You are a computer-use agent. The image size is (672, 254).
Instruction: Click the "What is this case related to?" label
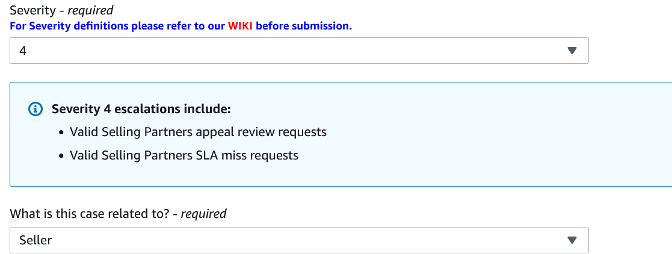tap(90, 214)
